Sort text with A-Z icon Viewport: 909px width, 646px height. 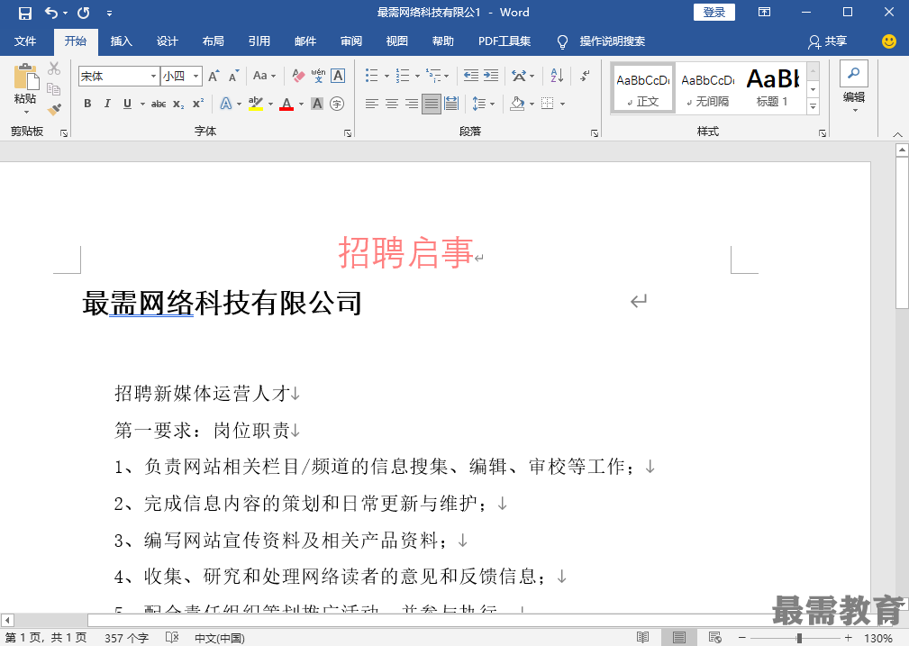pyautogui.click(x=557, y=76)
